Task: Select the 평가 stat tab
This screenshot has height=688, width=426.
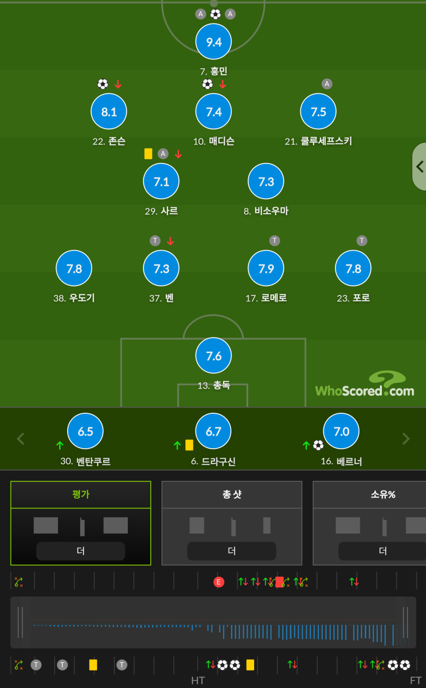Action: [81, 494]
